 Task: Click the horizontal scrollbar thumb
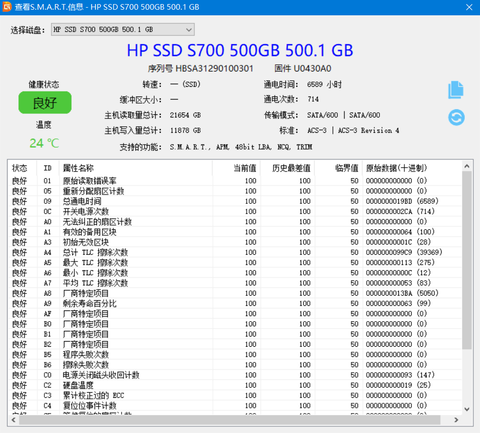[230, 420]
